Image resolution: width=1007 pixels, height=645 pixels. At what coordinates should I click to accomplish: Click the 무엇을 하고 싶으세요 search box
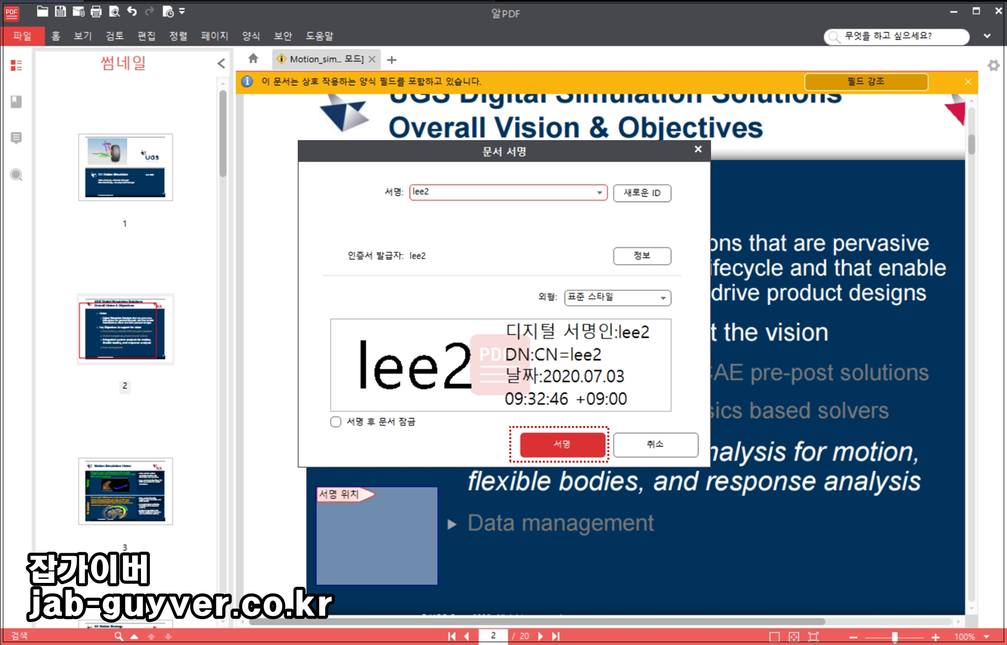tap(896, 36)
